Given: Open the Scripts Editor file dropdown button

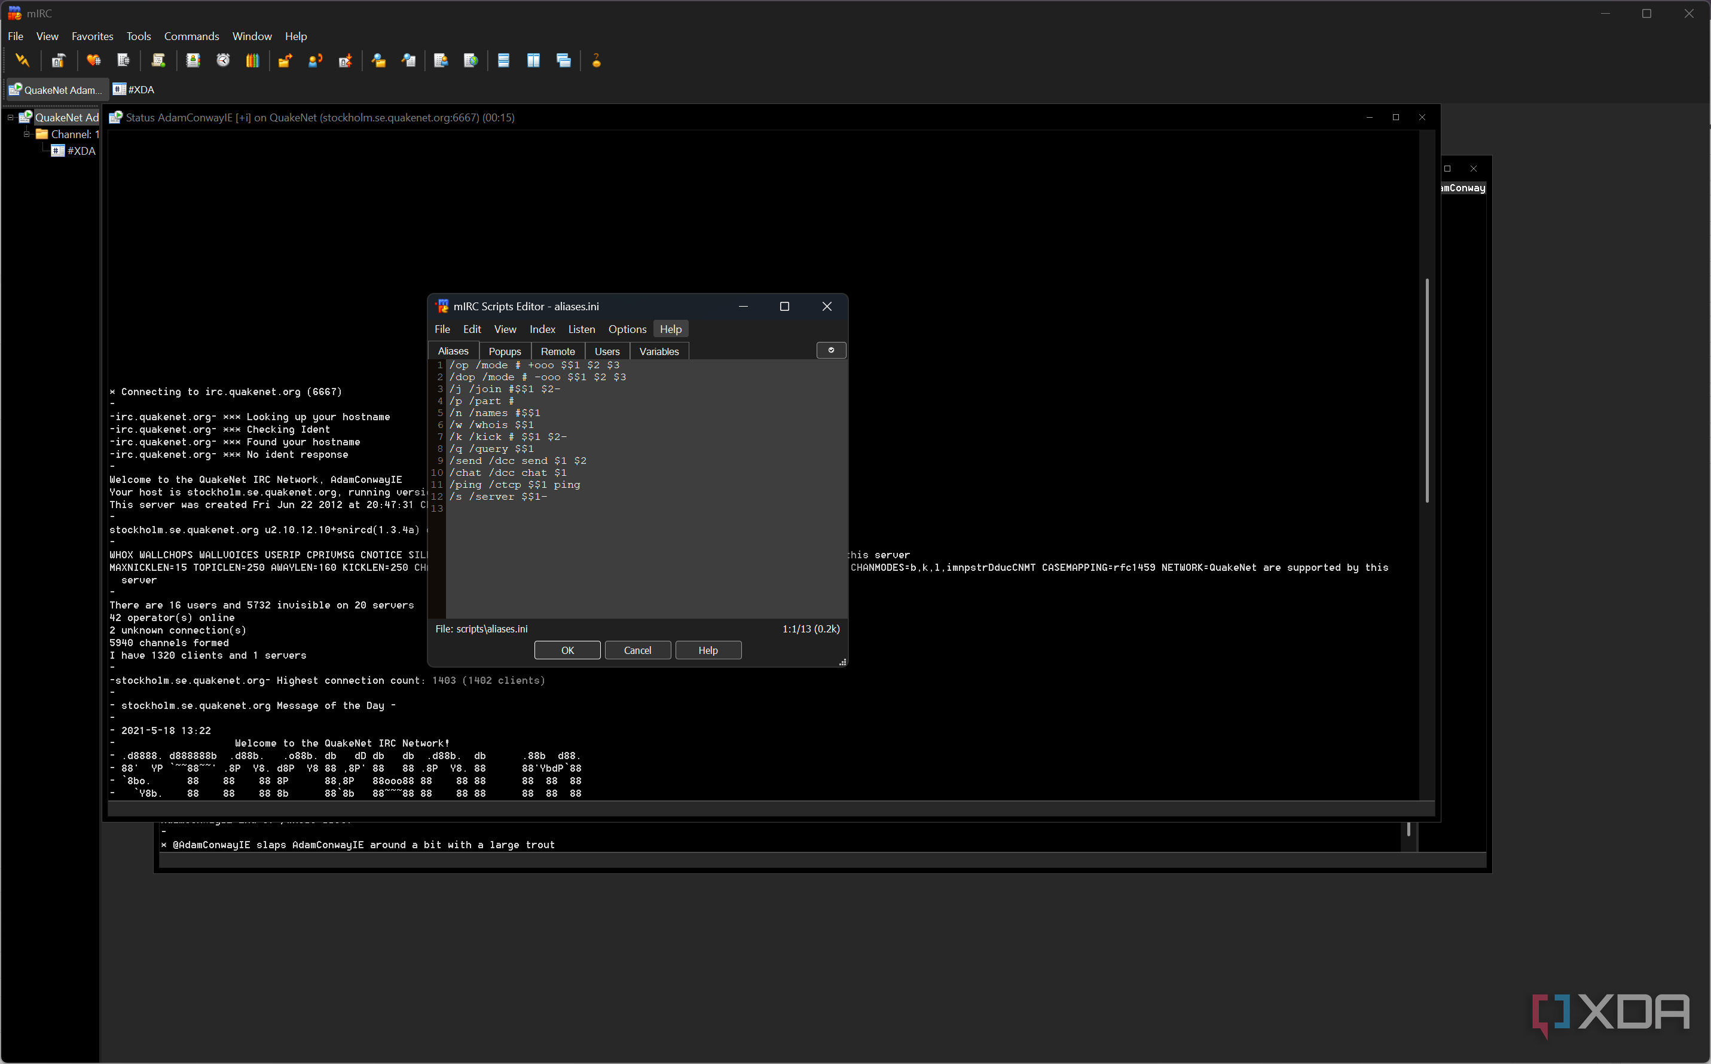Looking at the screenshot, I should (x=831, y=350).
